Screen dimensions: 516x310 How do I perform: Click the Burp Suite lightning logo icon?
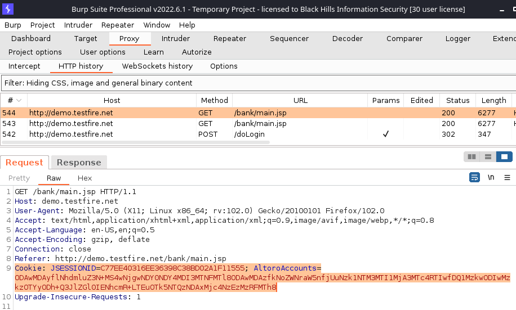[8, 9]
